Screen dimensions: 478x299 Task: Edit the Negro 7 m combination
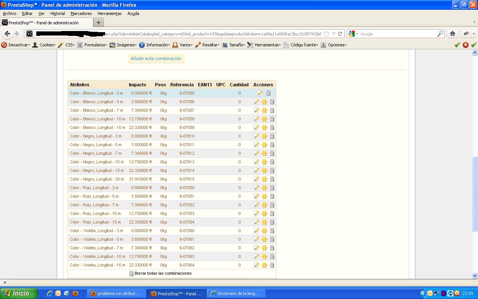(257, 153)
